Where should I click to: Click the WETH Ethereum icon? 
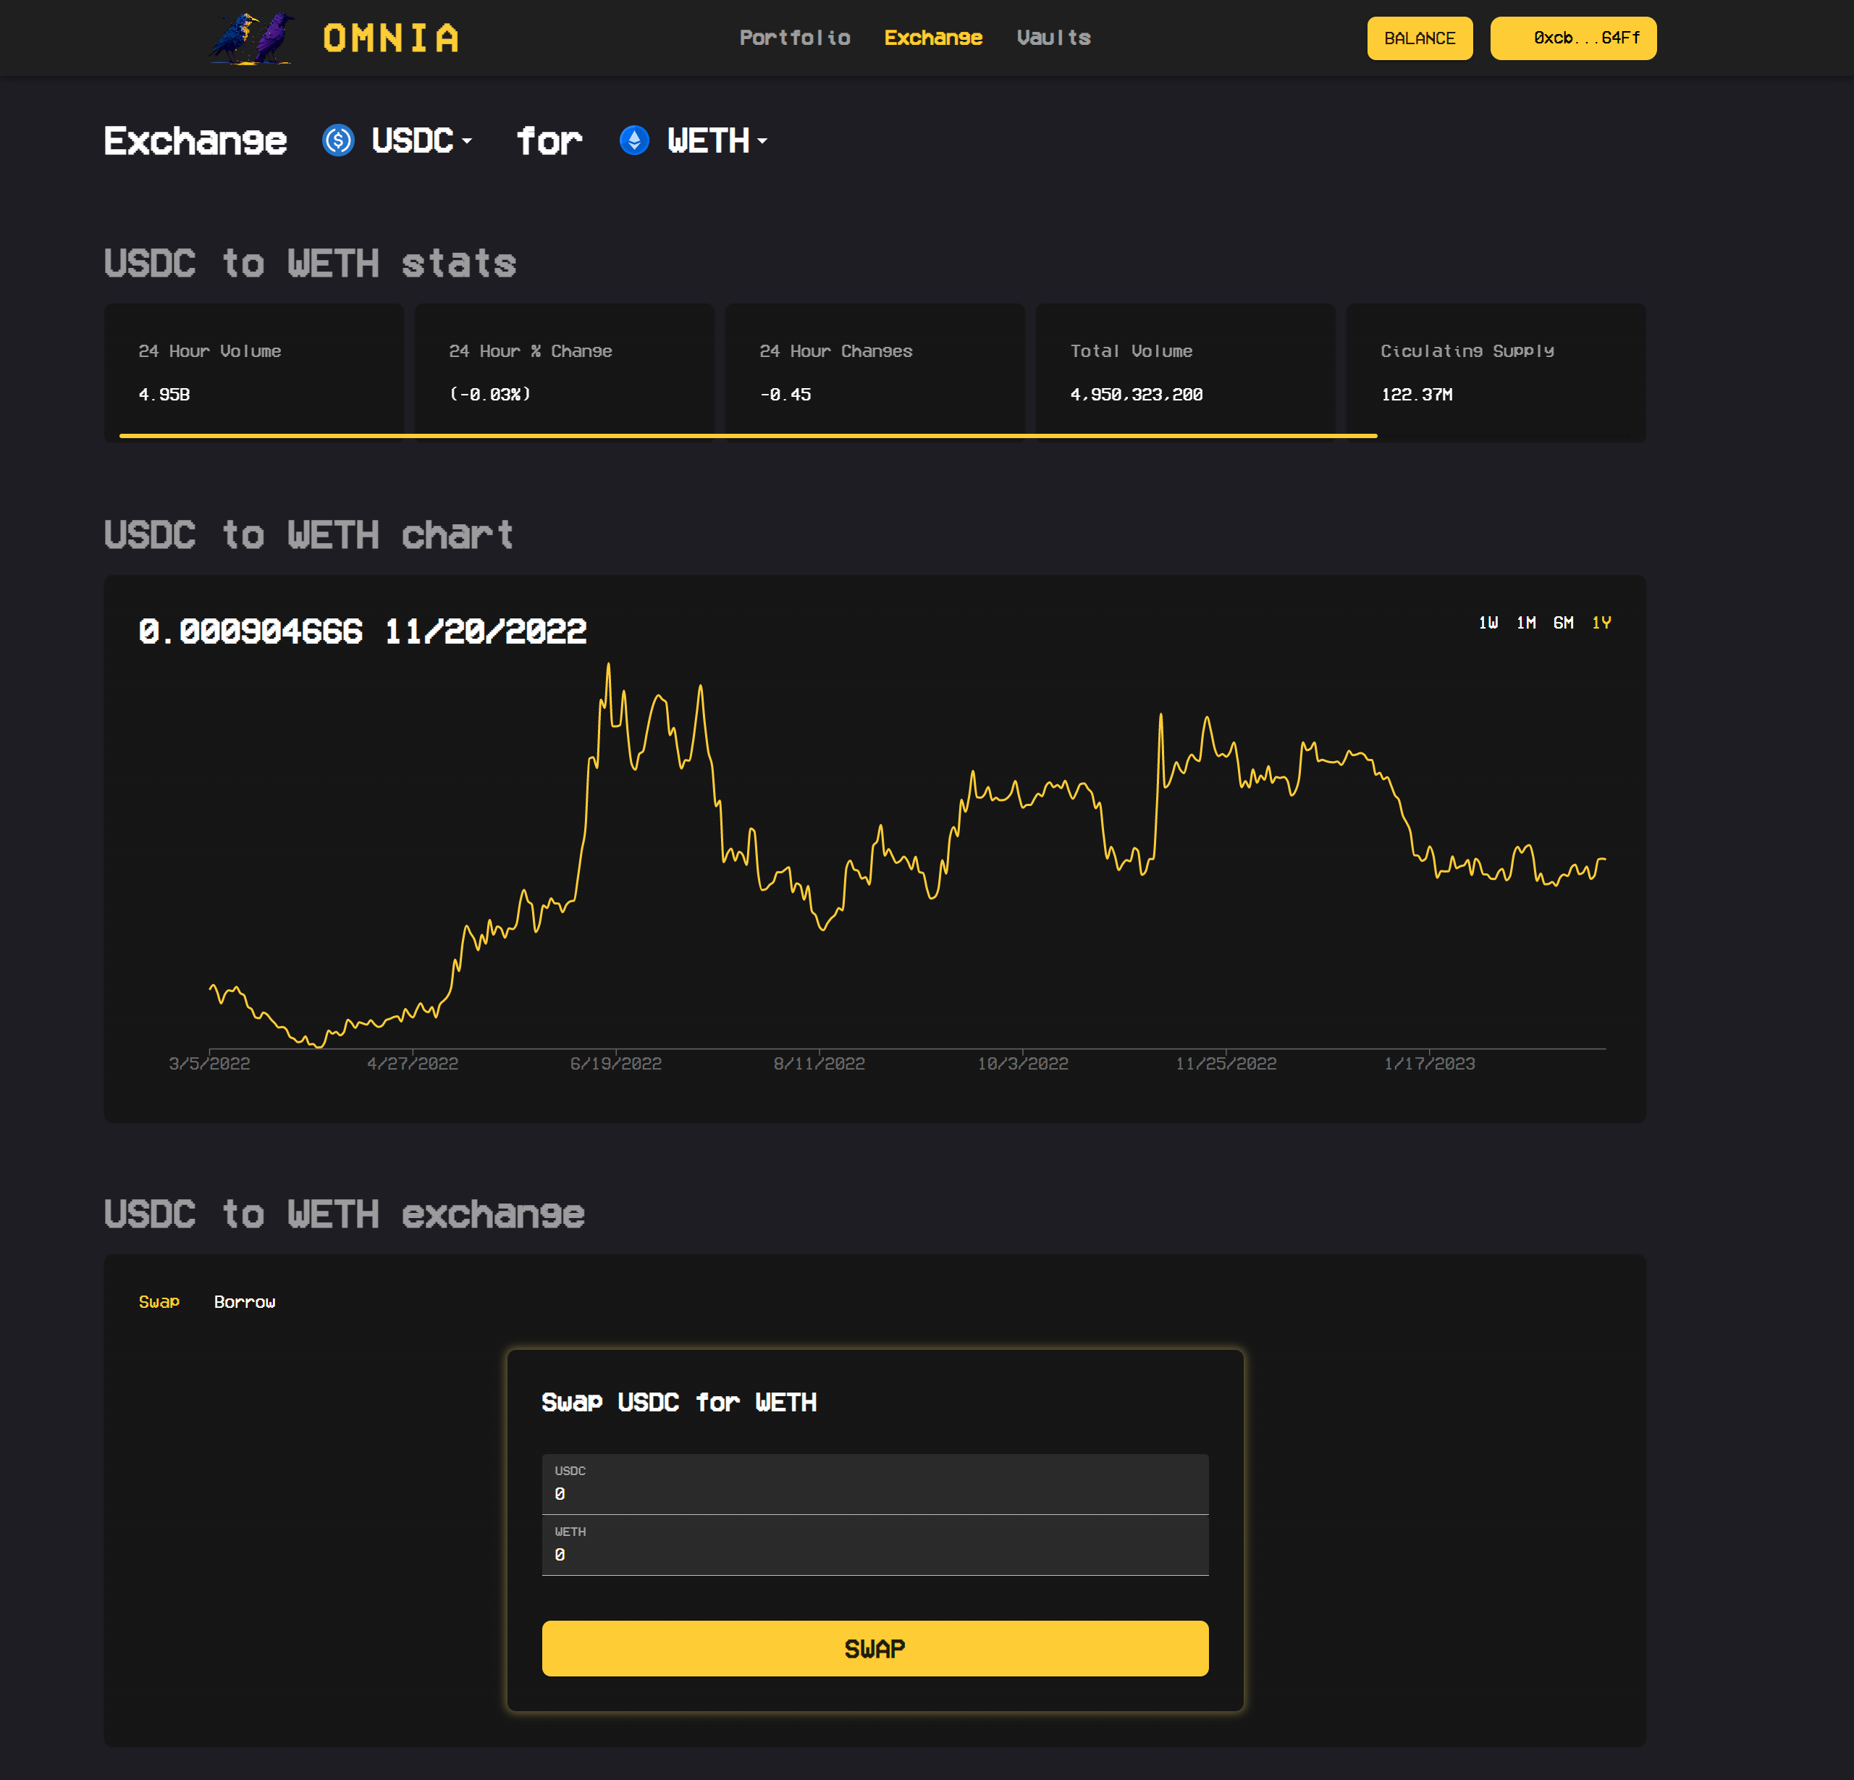click(x=633, y=140)
